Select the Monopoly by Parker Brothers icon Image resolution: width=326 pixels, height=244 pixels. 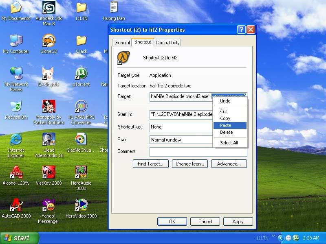click(x=49, y=112)
